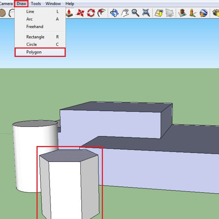Choose Polygon from the Draw menu
The height and width of the screenshot is (219, 219).
coord(40,52)
